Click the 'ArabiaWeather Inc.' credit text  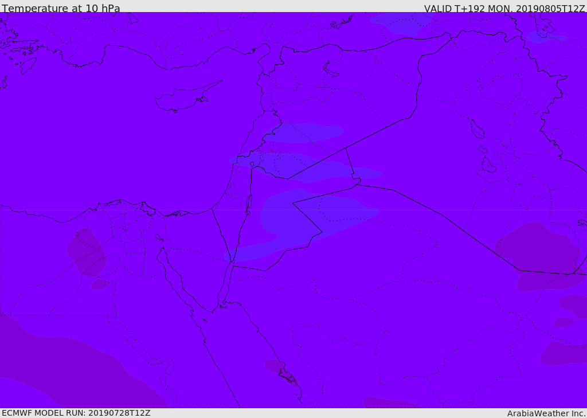(x=546, y=413)
